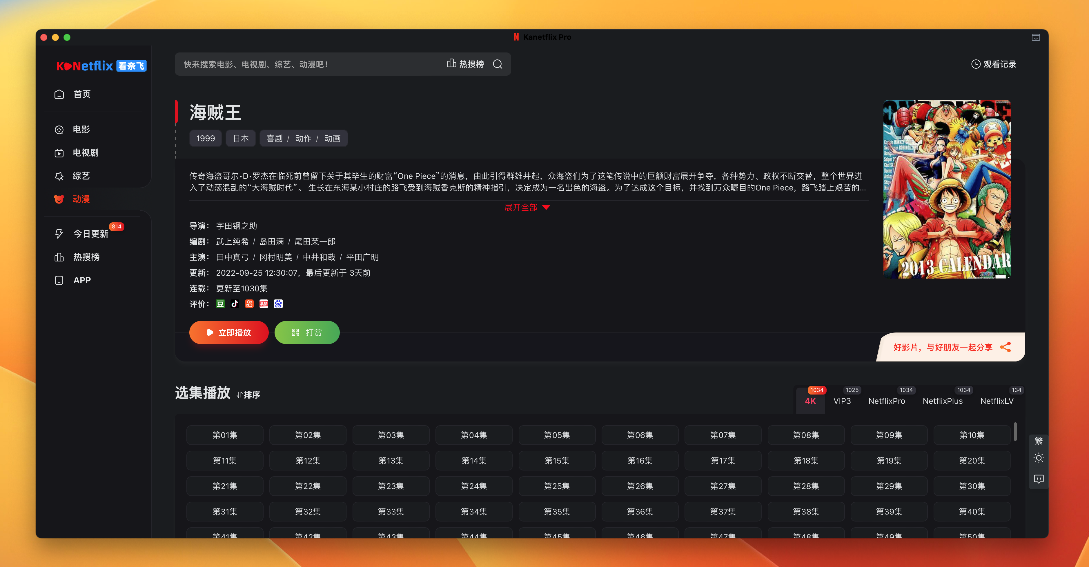Toggle light/dark theme sun icon
This screenshot has width=1089, height=567.
[x=1038, y=458]
